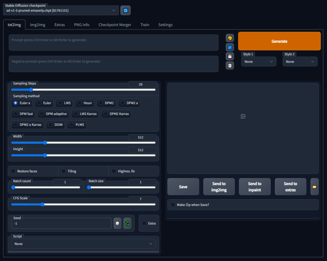
Task: Enable the Restore faces checkbox
Action: 13,171
